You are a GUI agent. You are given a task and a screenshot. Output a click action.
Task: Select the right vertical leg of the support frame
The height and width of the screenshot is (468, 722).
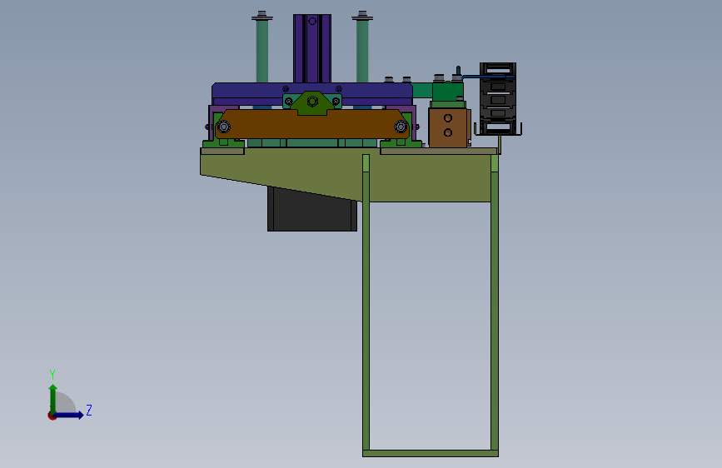click(495, 302)
